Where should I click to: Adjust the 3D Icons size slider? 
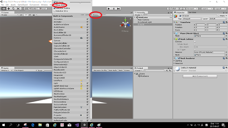click(80, 2)
